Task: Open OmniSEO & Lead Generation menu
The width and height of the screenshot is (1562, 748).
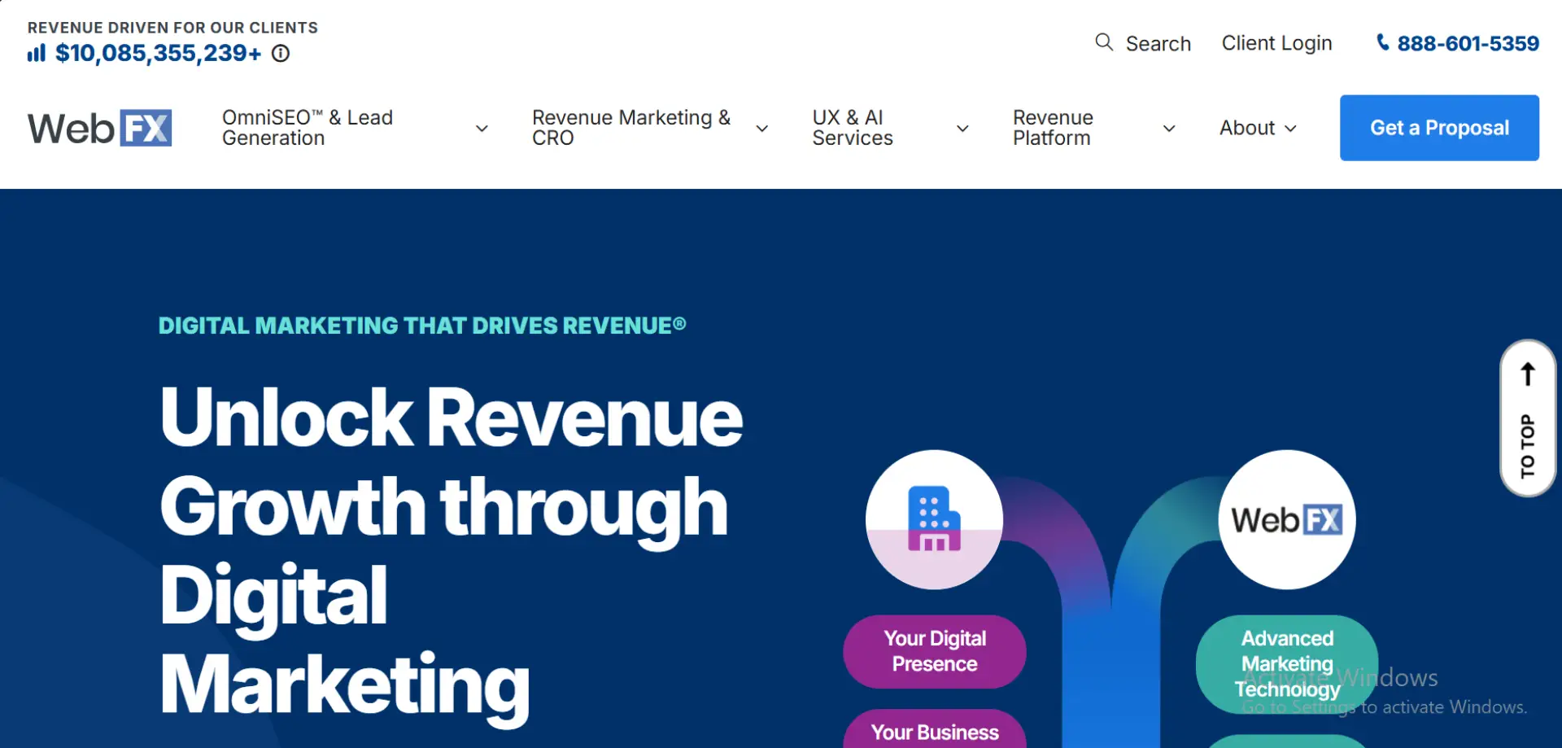Action: (308, 128)
